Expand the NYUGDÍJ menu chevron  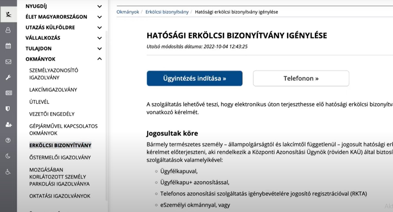click(99, 6)
